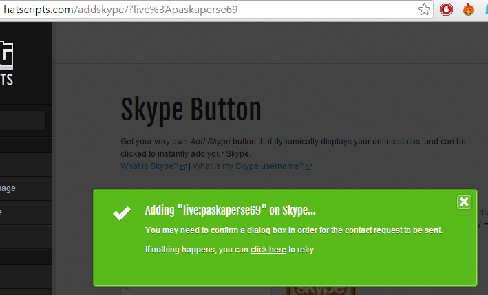Follow the "click here" retry link
Image resolution: width=488 pixels, height=295 pixels.
[x=268, y=250]
